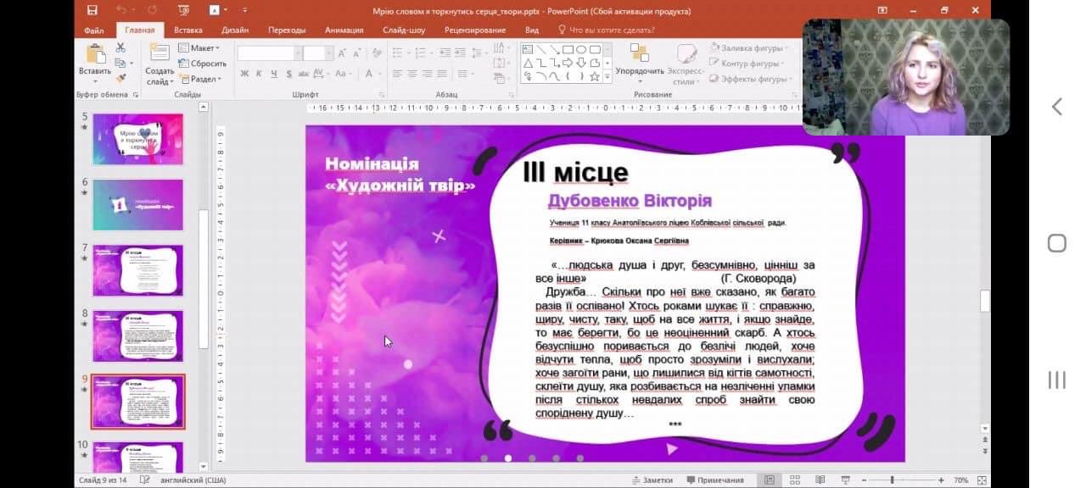
Task: Click the Упорядочить arrange icon
Action: [x=639, y=53]
